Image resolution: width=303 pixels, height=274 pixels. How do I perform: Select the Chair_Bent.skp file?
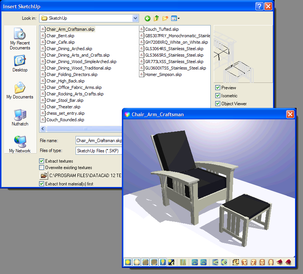click(58, 36)
